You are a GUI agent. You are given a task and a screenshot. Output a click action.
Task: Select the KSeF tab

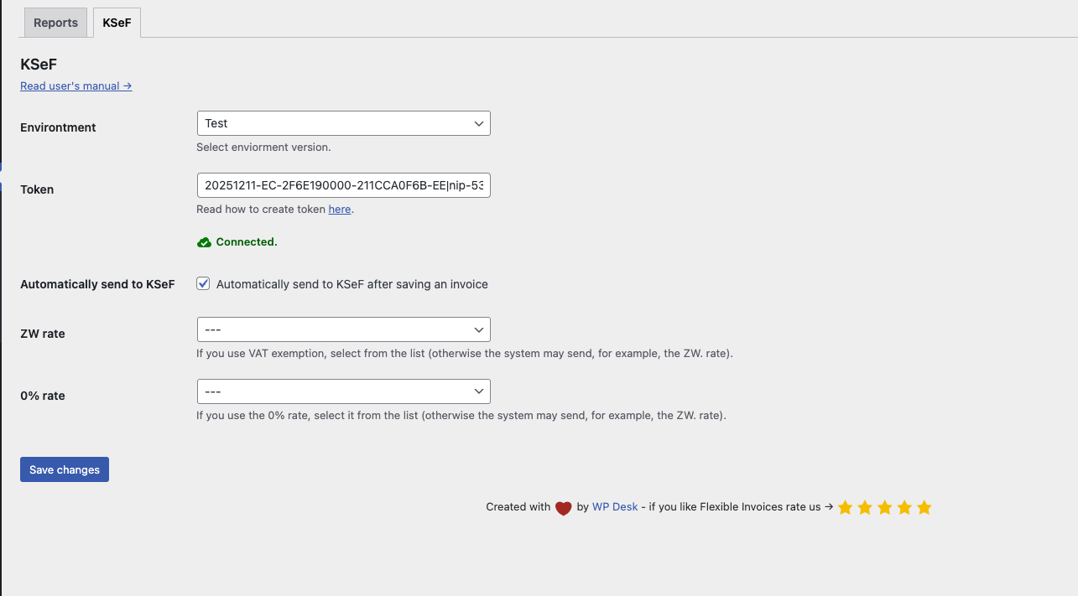[x=117, y=23]
